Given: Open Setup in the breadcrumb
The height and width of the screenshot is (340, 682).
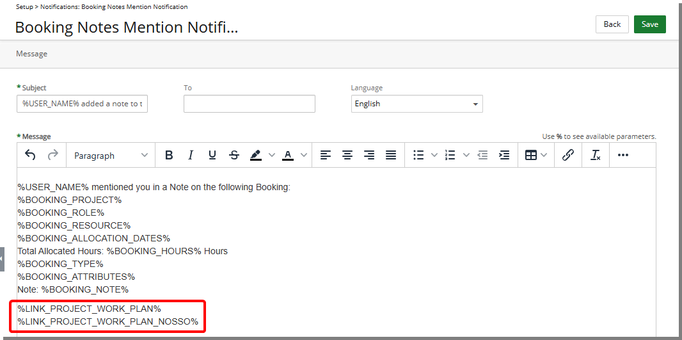Looking at the screenshot, I should [24, 7].
